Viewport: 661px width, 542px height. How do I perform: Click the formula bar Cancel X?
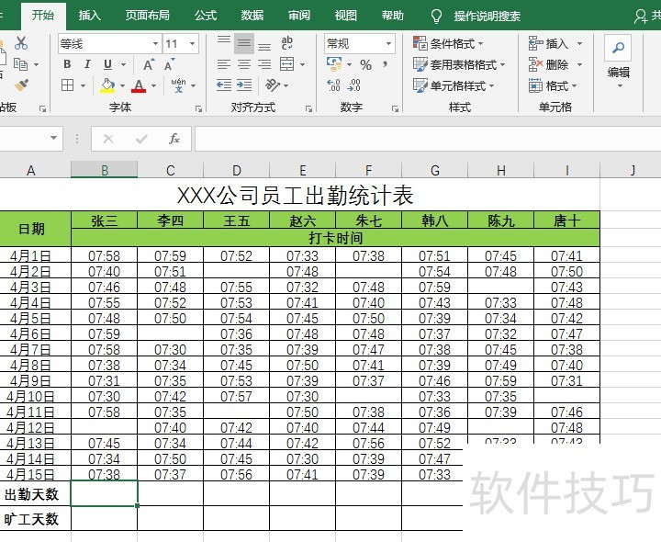(108, 139)
